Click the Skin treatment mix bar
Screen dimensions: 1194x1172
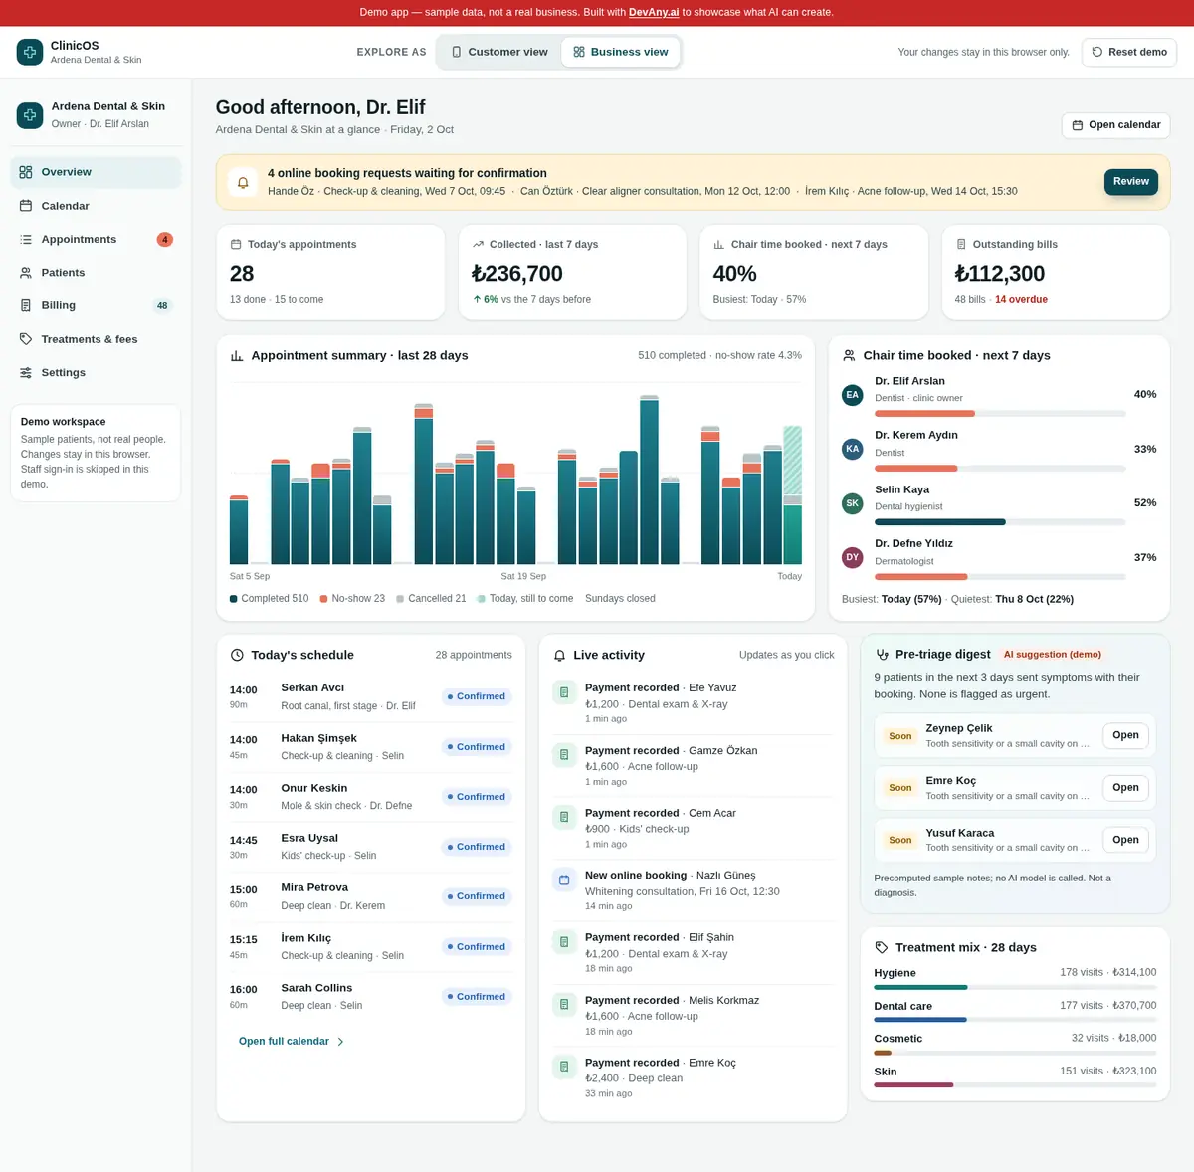pos(1015,1085)
